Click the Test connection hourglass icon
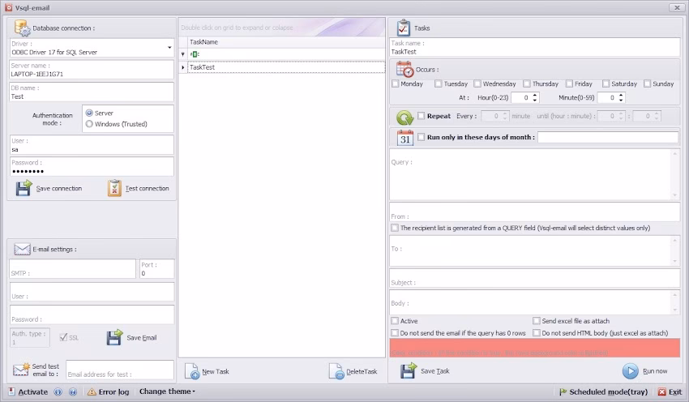This screenshot has width=689, height=402. click(x=114, y=188)
